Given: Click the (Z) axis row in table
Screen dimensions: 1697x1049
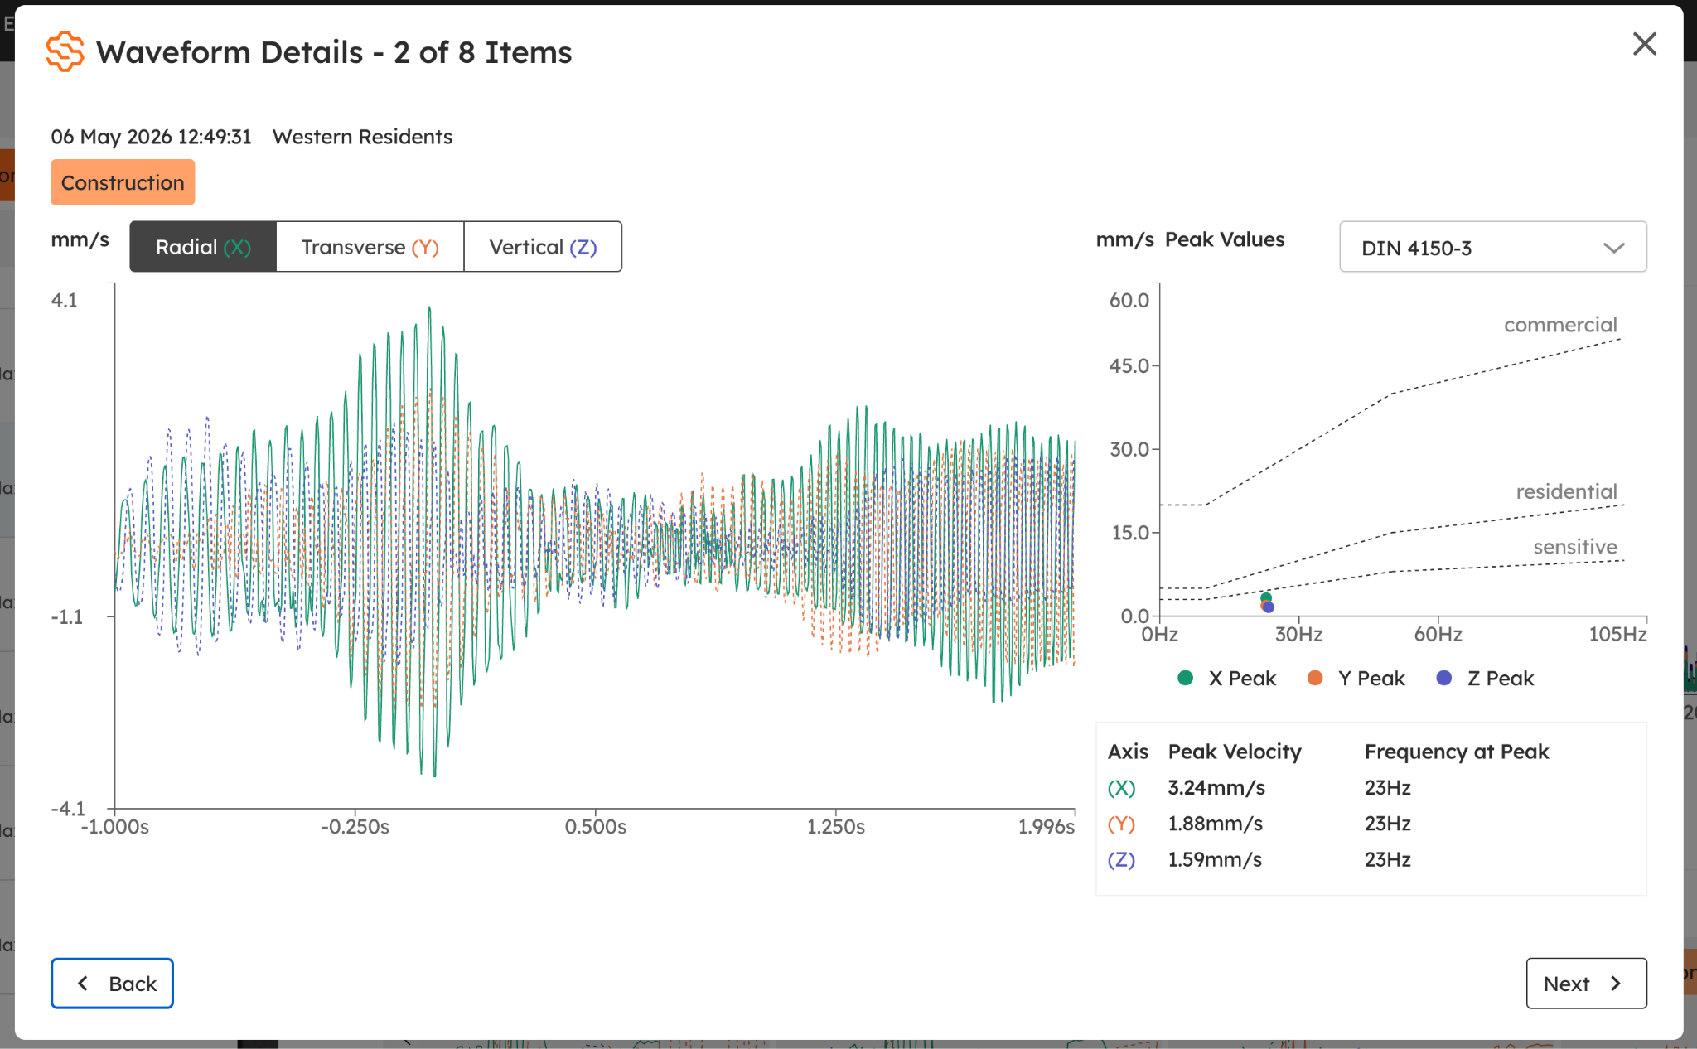Looking at the screenshot, I should click(1371, 859).
